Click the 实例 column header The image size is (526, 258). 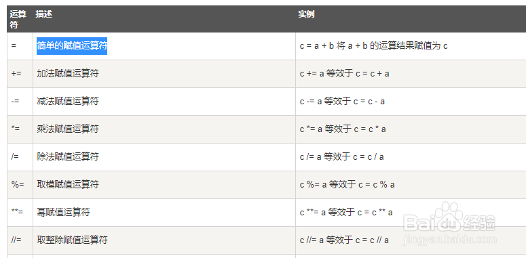tap(306, 14)
